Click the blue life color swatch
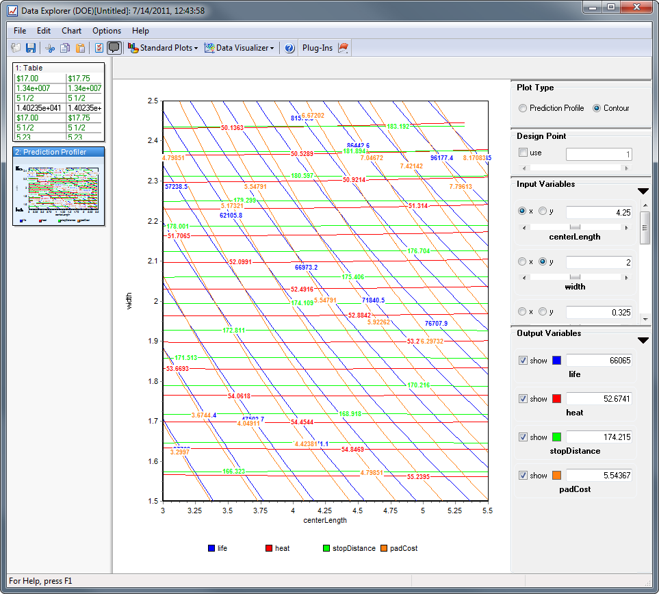Screen dimensions: 659x594 click(x=556, y=361)
